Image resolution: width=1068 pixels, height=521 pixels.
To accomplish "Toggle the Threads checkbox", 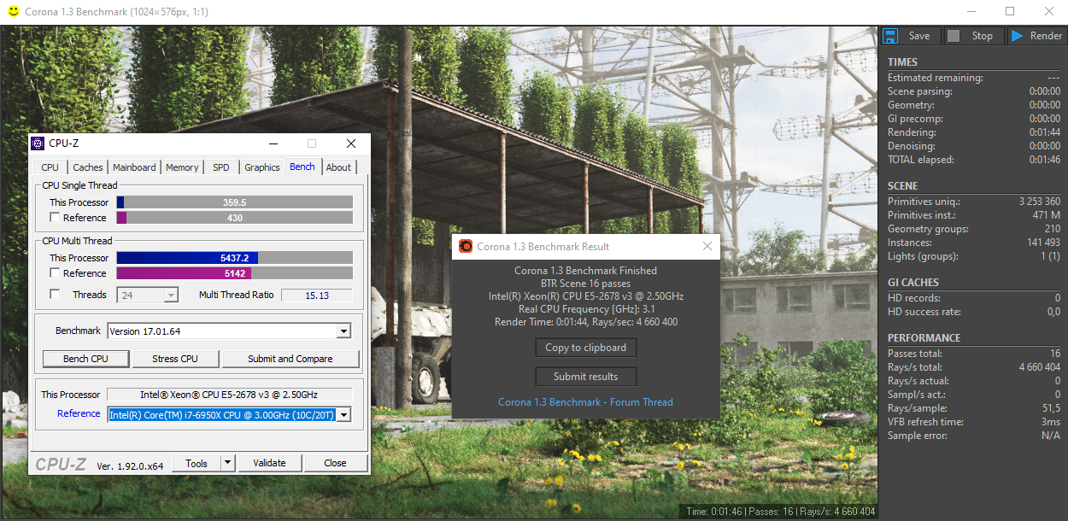I will pos(55,295).
